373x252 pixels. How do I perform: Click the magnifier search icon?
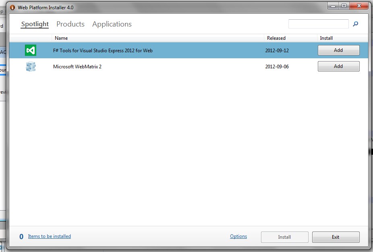tap(355, 24)
